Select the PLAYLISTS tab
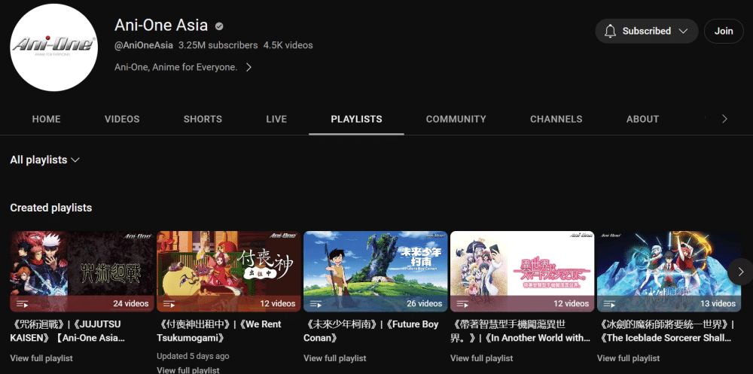Image resolution: width=753 pixels, height=374 pixels. [x=356, y=119]
